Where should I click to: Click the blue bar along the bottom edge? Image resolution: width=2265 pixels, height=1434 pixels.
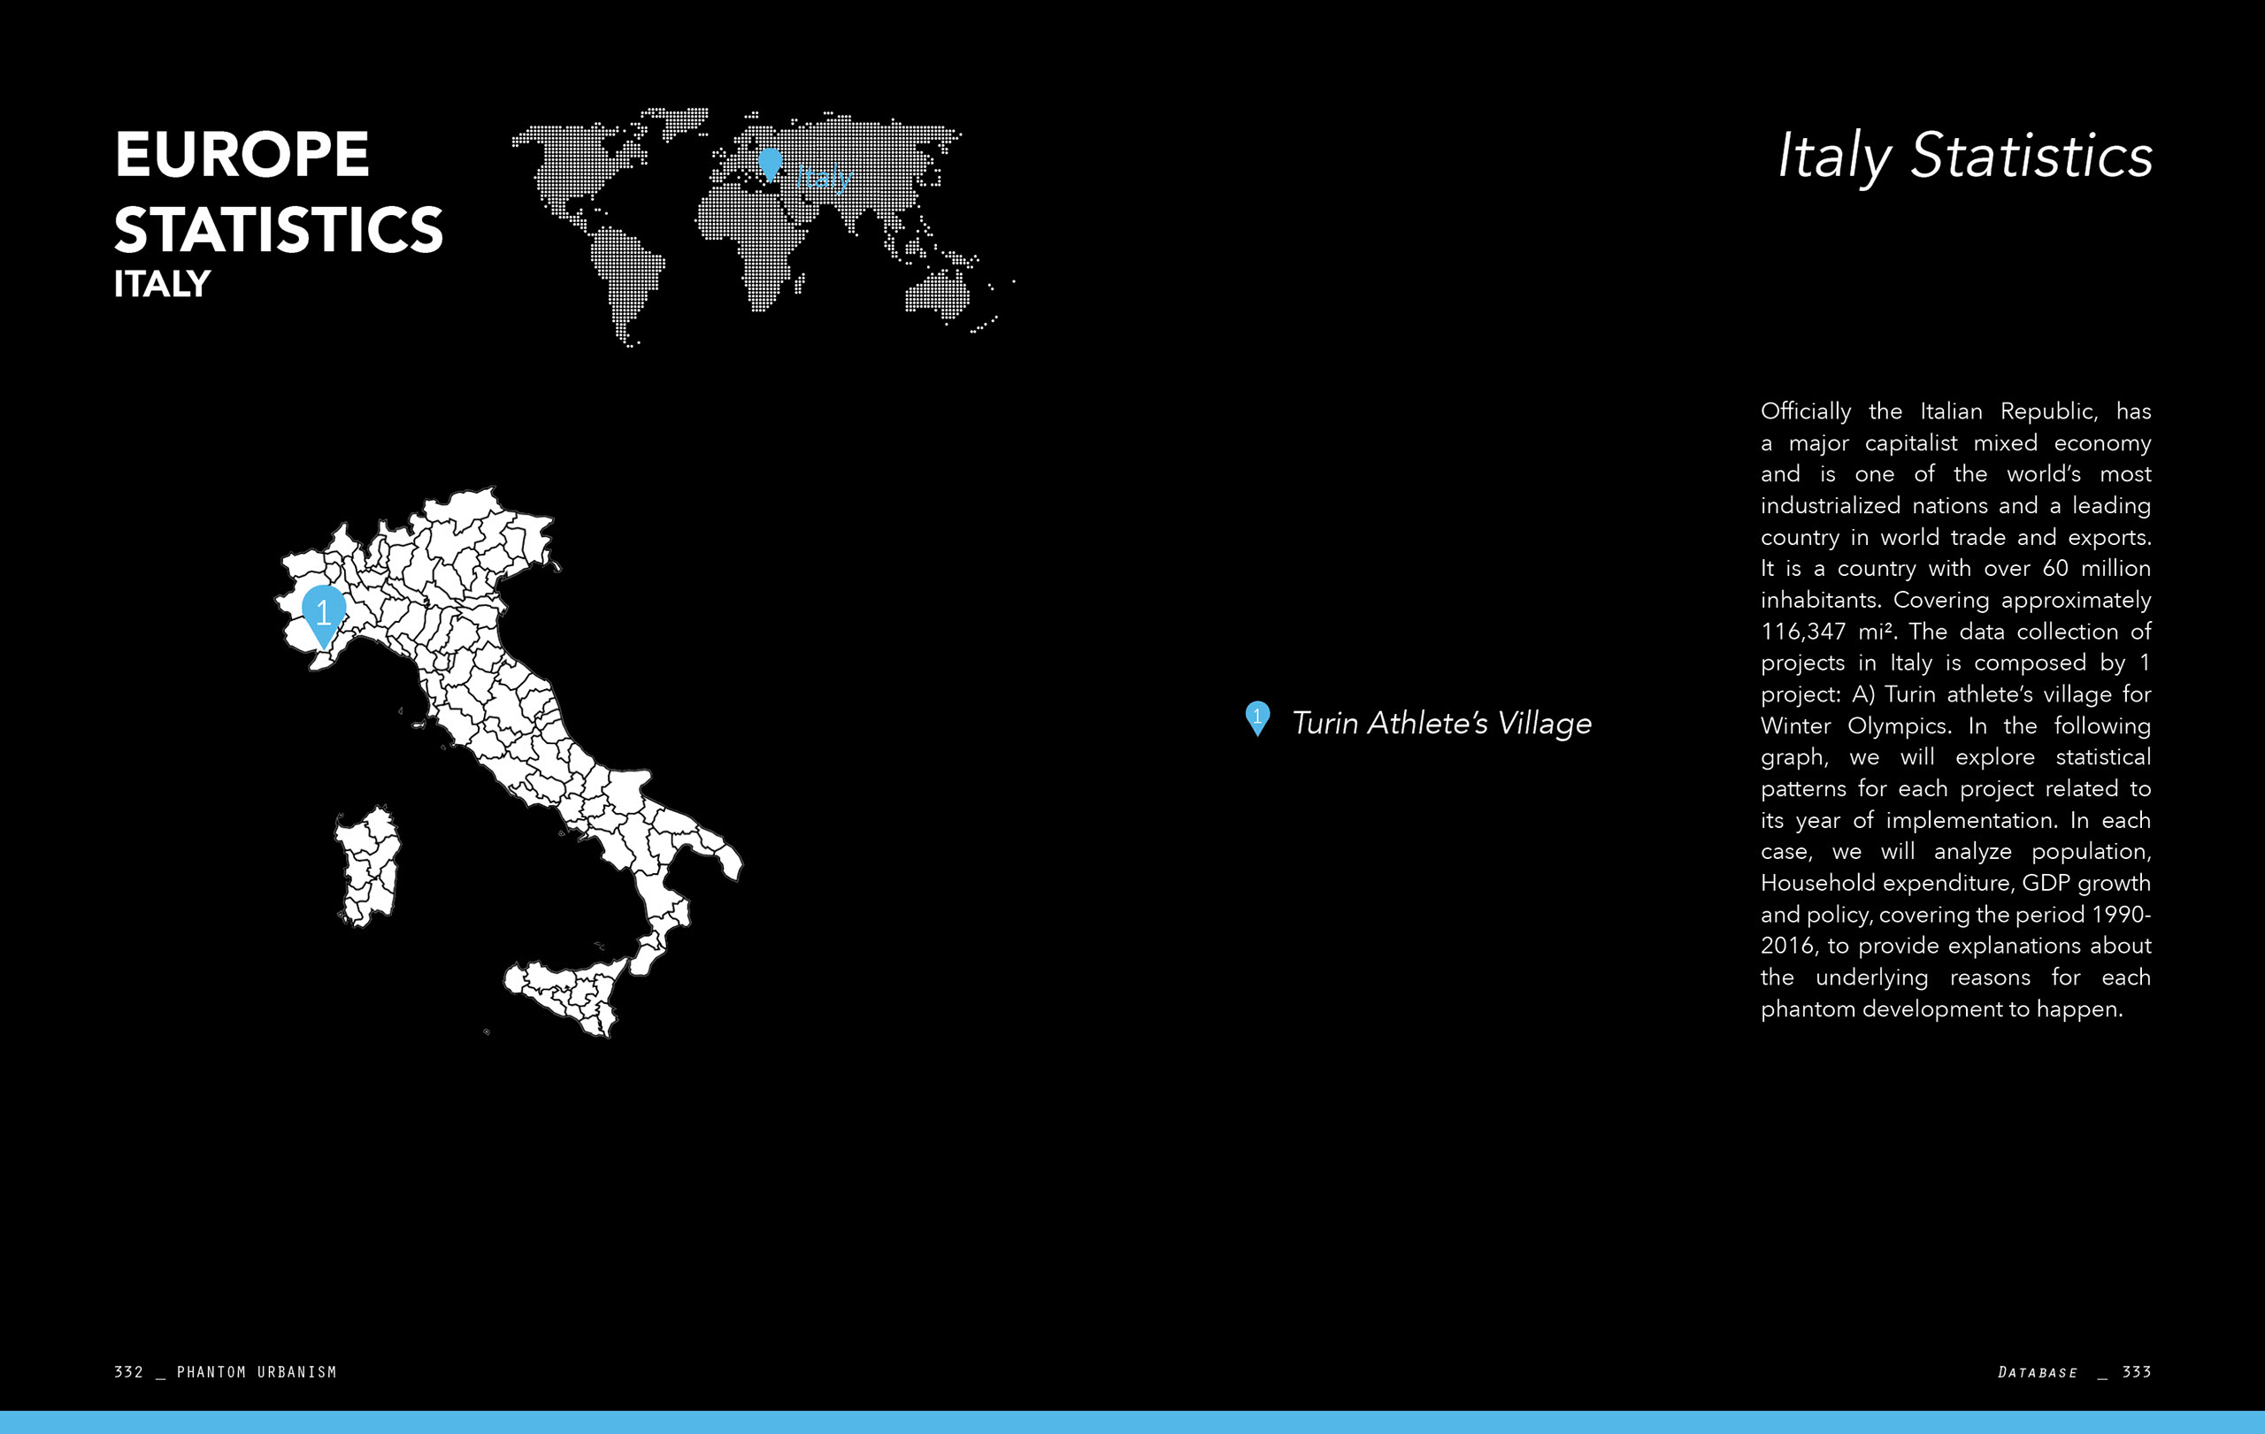click(1132, 1422)
